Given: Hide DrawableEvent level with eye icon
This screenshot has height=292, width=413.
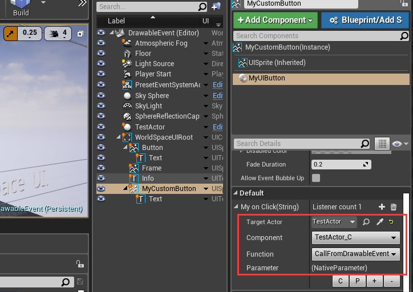Looking at the screenshot, I should coord(101,33).
